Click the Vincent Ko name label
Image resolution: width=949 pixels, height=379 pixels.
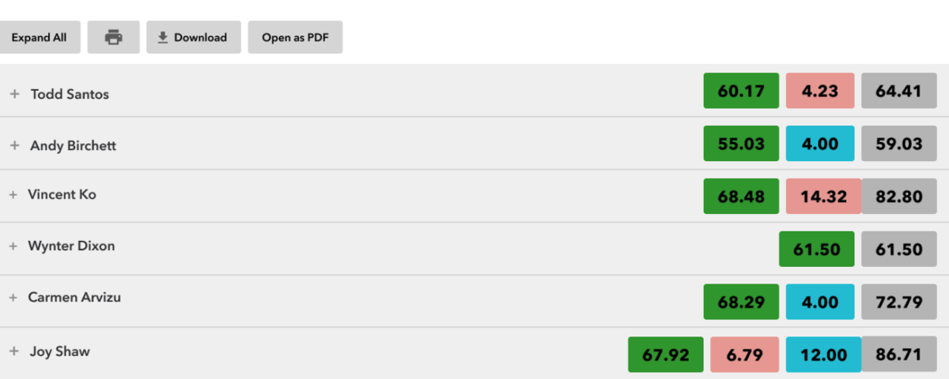click(x=62, y=194)
